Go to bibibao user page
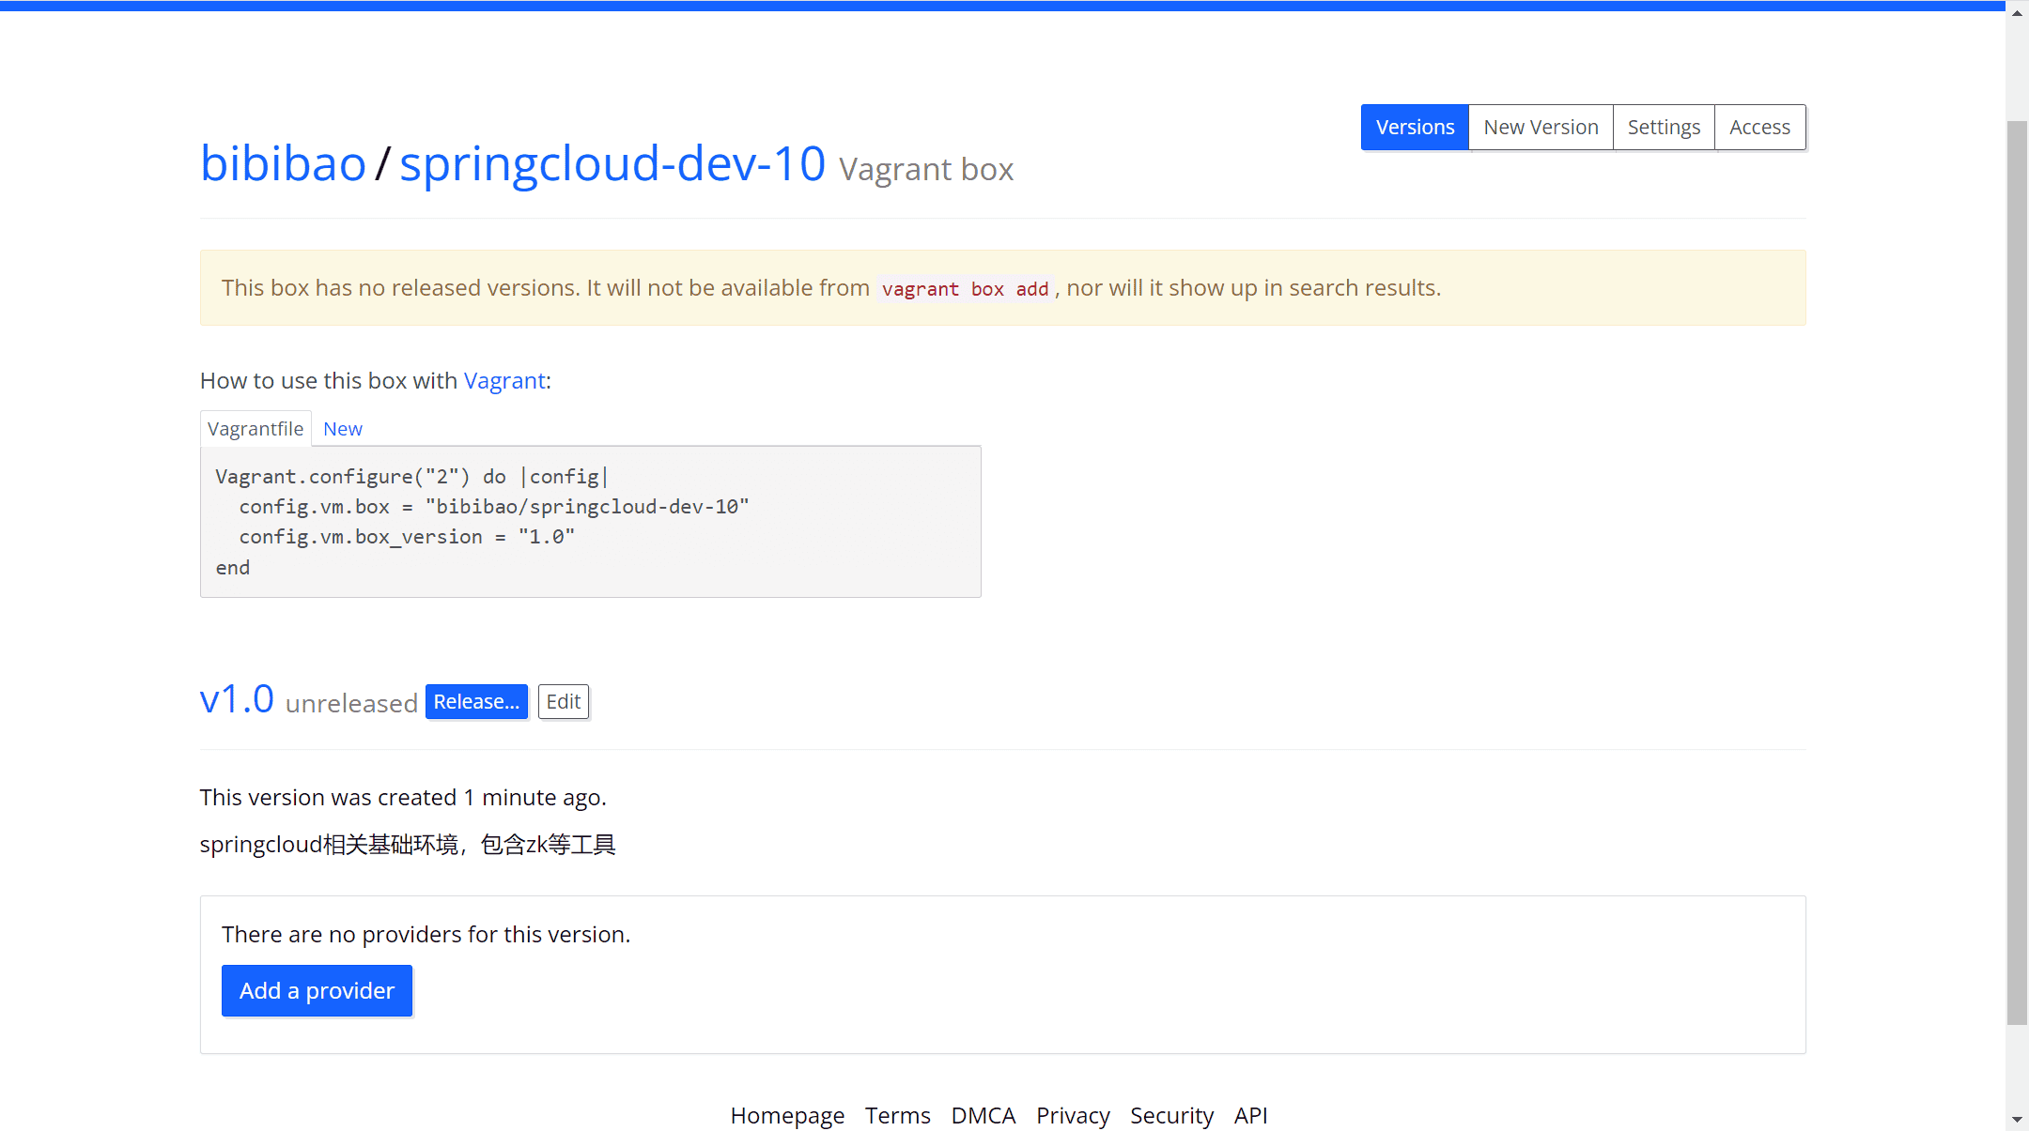This screenshot has height=1131, width=2029. pos(283,163)
